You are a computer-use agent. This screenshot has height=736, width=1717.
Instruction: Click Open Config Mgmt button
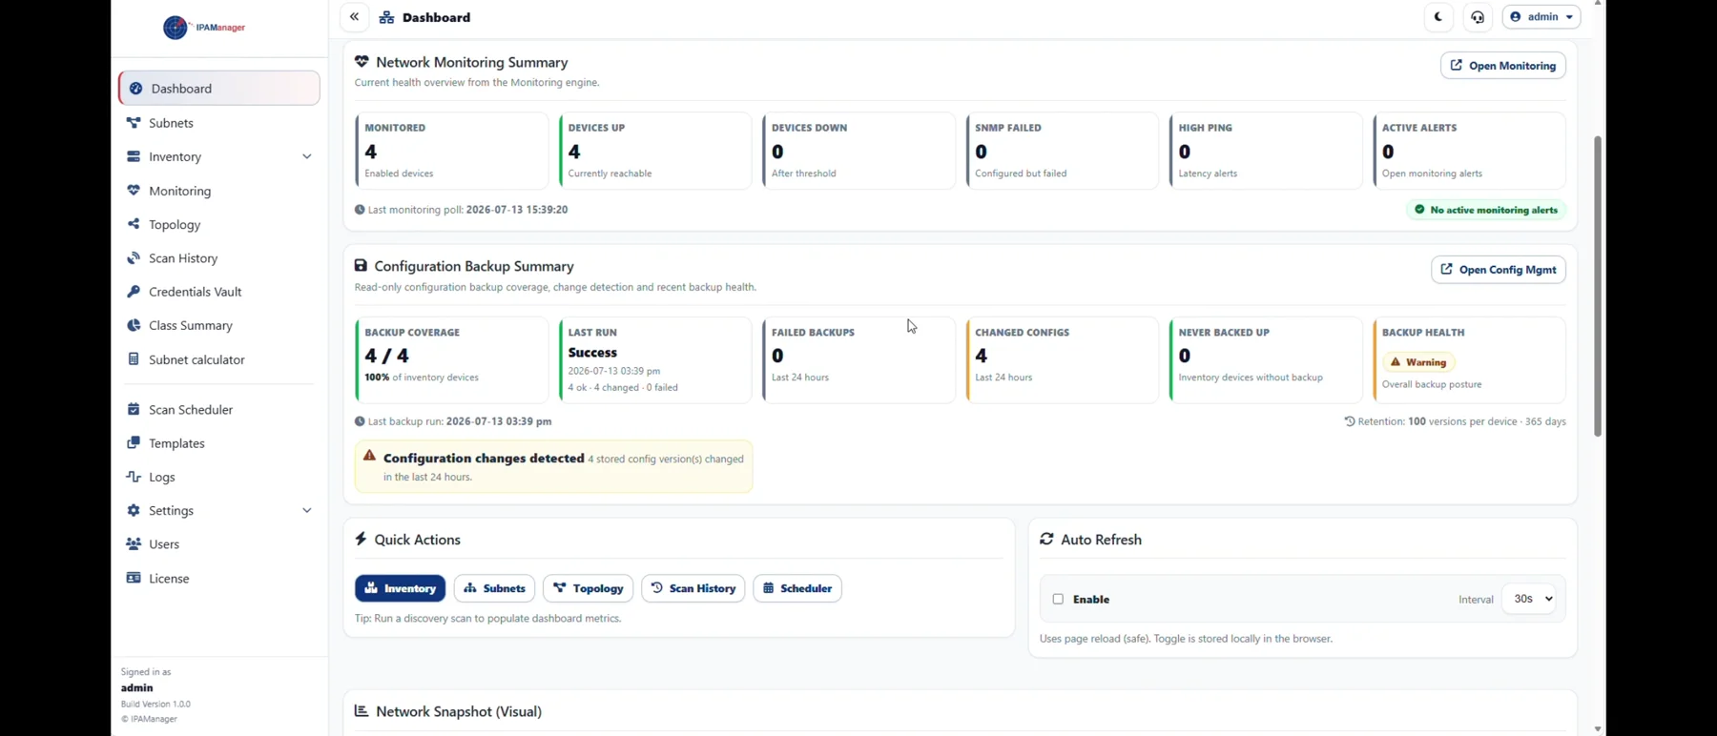pyautogui.click(x=1498, y=270)
